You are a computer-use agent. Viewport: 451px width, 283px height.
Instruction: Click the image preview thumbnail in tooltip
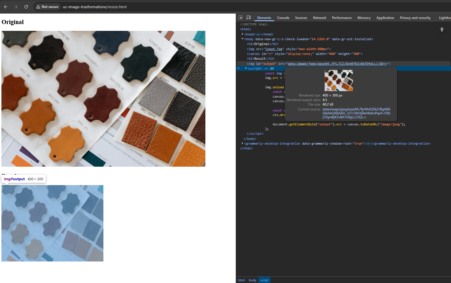[339, 80]
